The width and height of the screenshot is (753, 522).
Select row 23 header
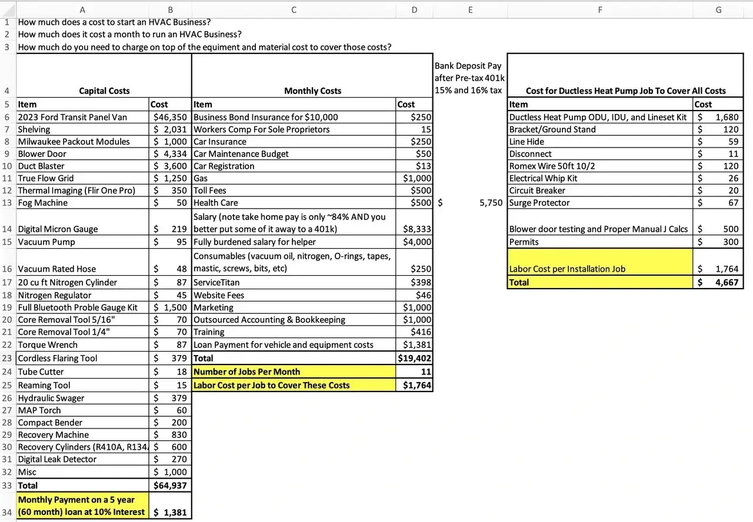click(x=8, y=358)
